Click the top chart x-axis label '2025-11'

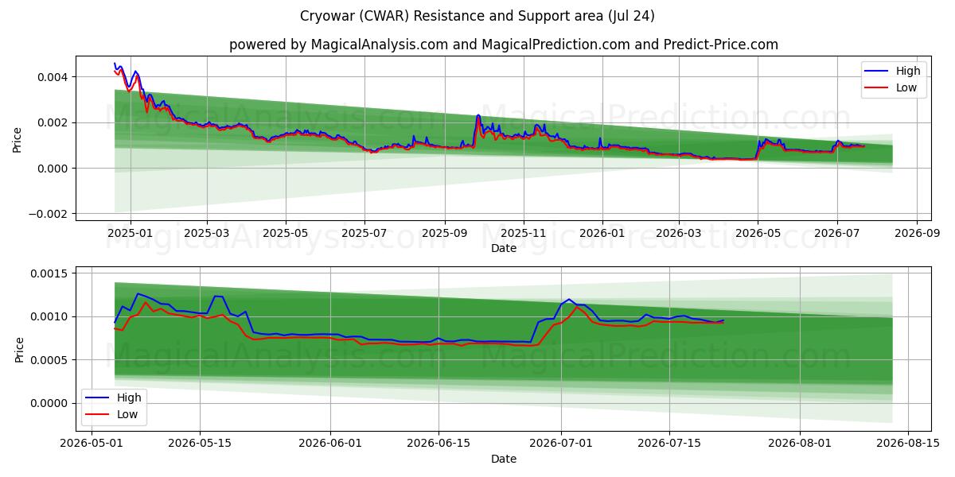coord(524,233)
